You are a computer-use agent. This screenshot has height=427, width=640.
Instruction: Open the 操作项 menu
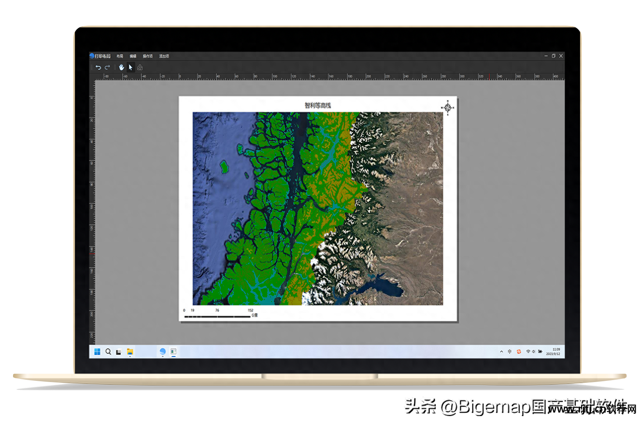tap(148, 56)
